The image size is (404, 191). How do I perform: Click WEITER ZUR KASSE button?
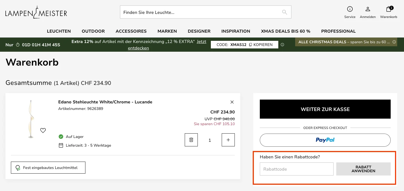(x=325, y=109)
